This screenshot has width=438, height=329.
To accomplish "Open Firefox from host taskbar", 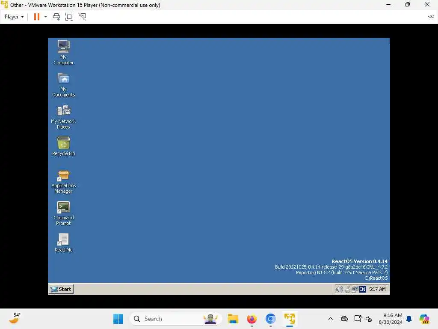I will [252, 319].
